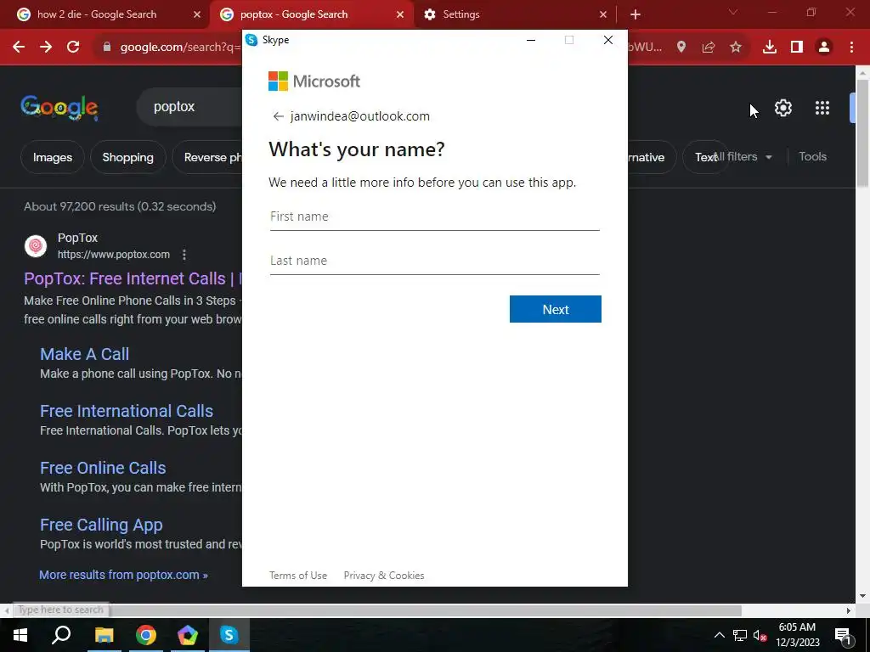Image resolution: width=870 pixels, height=652 pixels.
Task: Bookmark this page with the star icon
Action: click(x=736, y=48)
